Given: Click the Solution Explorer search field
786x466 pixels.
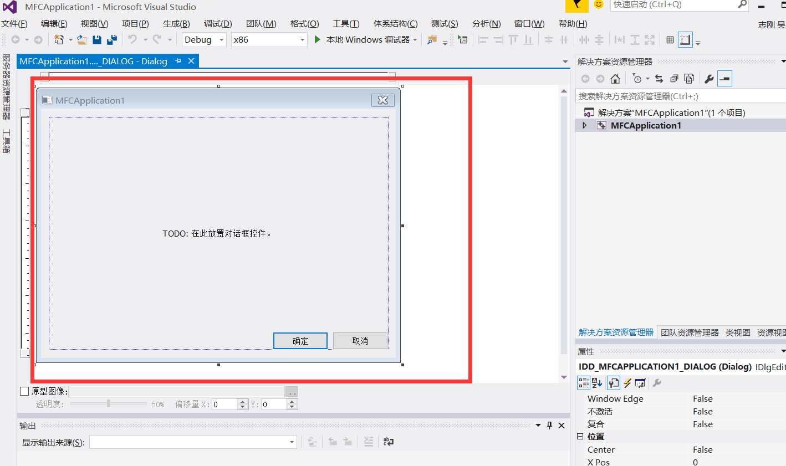Looking at the screenshot, I should coord(681,96).
